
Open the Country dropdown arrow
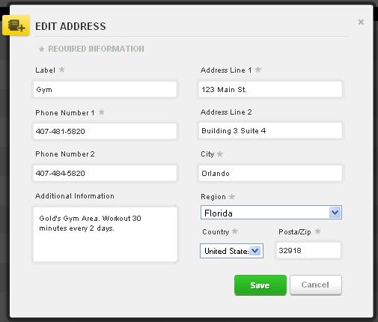click(x=255, y=251)
